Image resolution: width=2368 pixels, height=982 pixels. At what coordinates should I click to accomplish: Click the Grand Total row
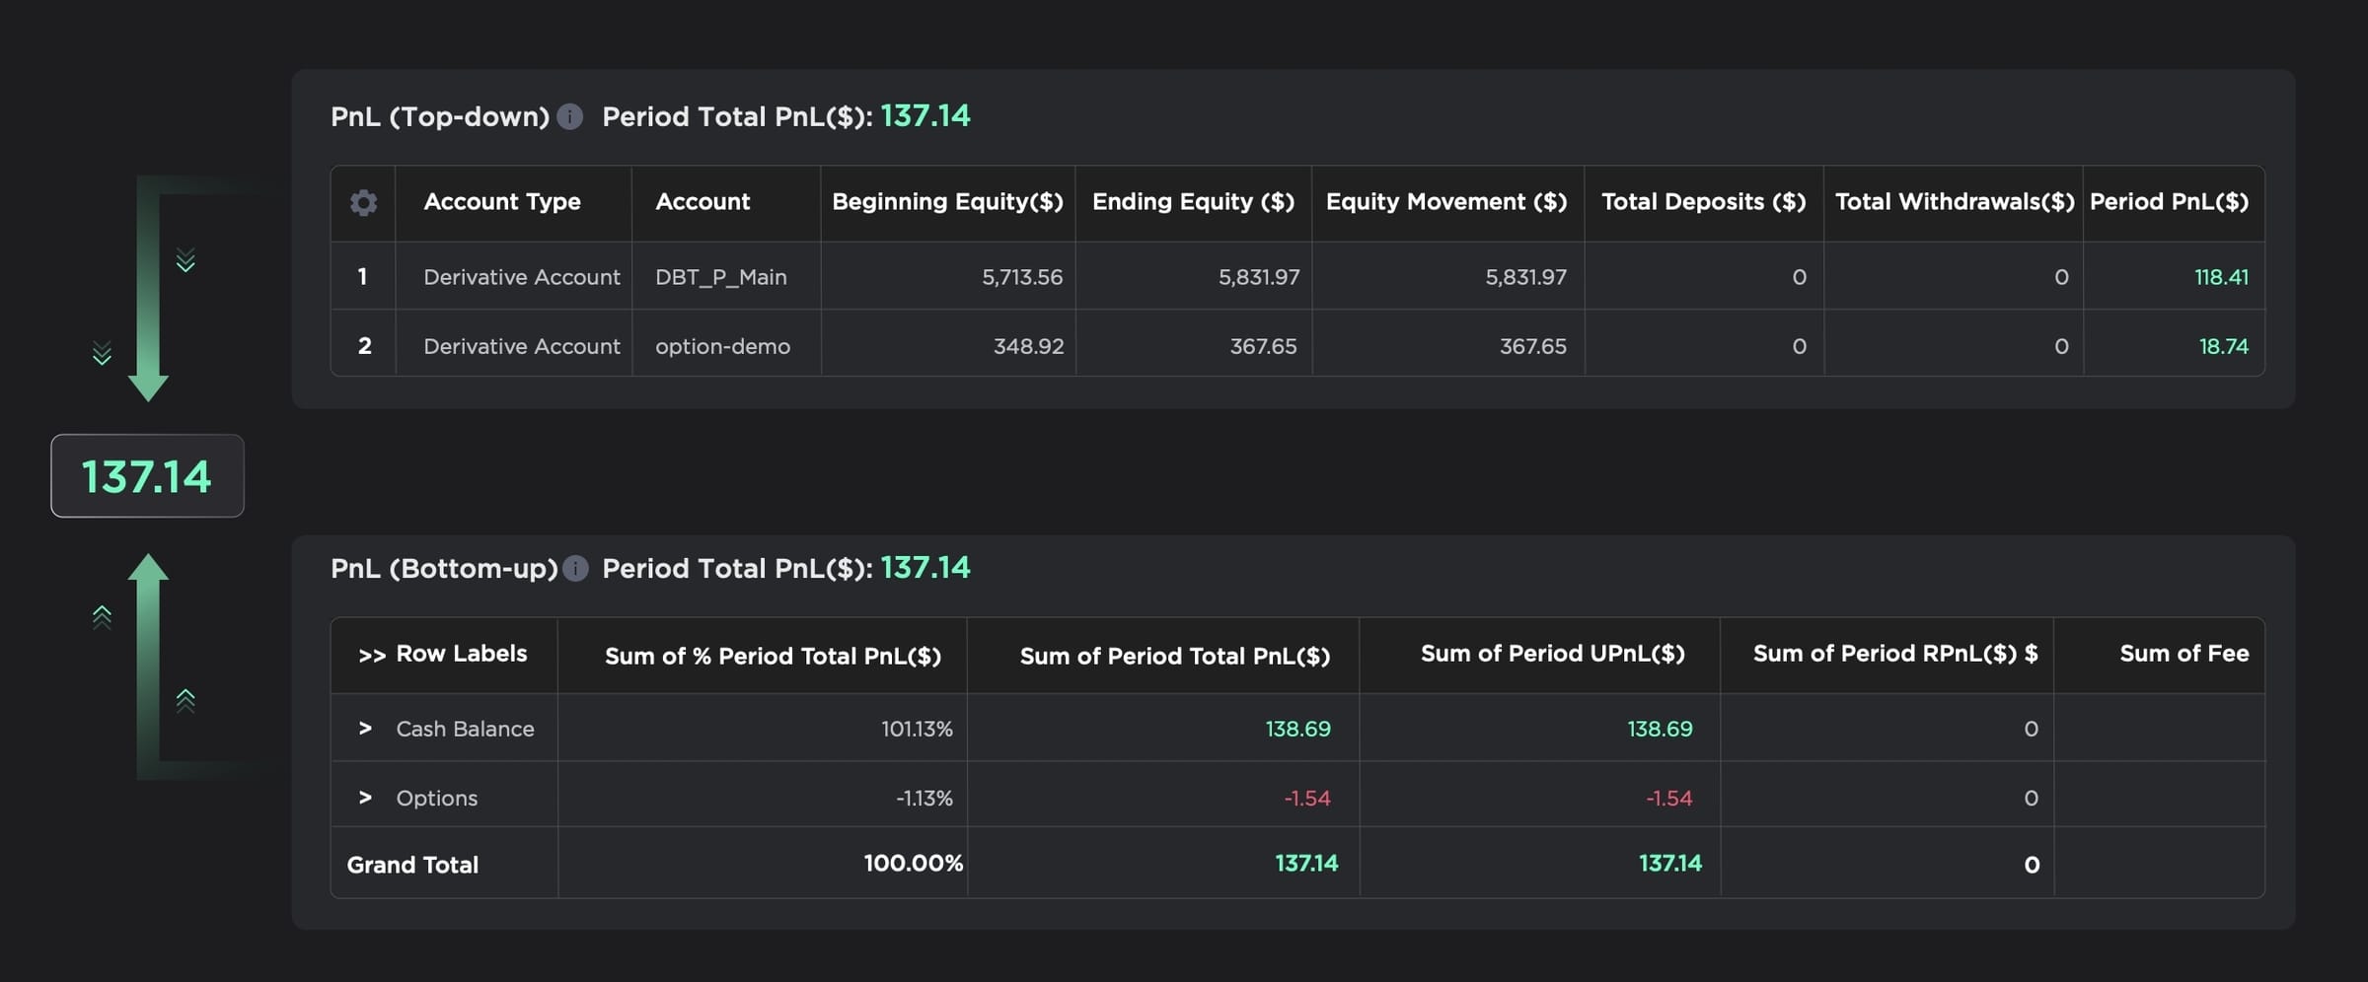click(x=411, y=864)
